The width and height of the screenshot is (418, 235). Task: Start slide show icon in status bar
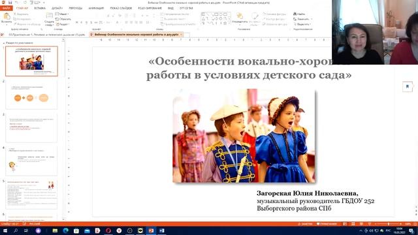coord(370,224)
